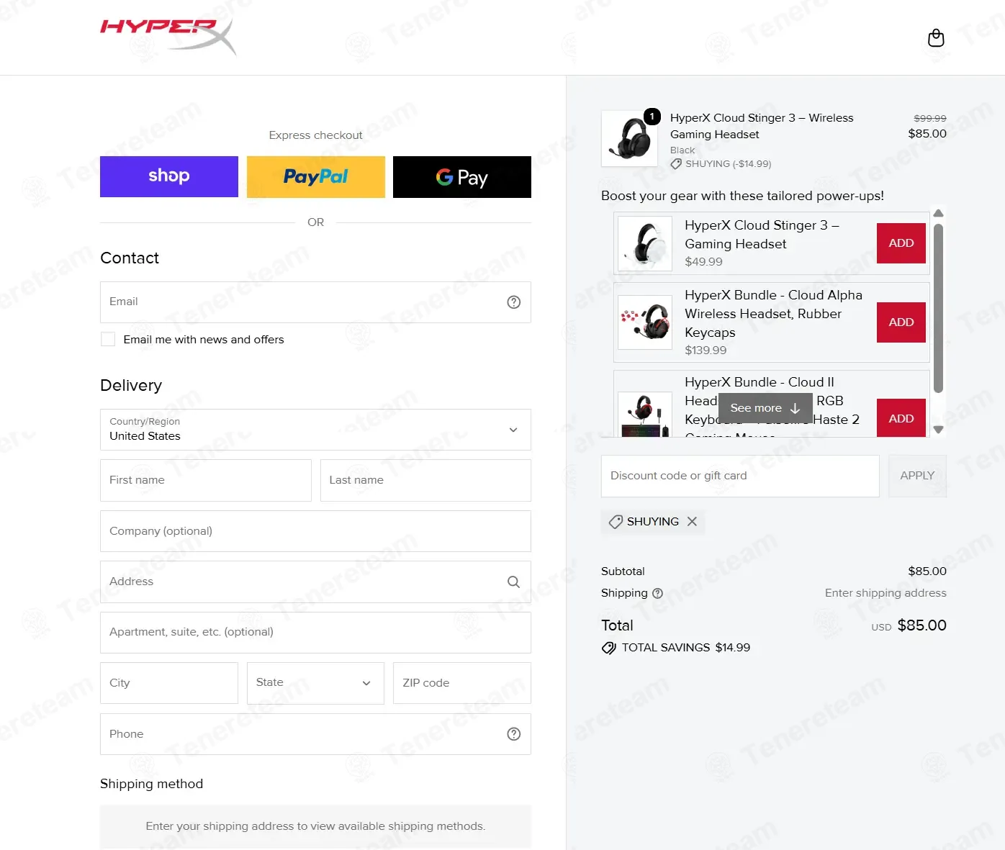Screen dimensions: 1005x850
Task: Click the See more button
Action: pyautogui.click(x=765, y=408)
